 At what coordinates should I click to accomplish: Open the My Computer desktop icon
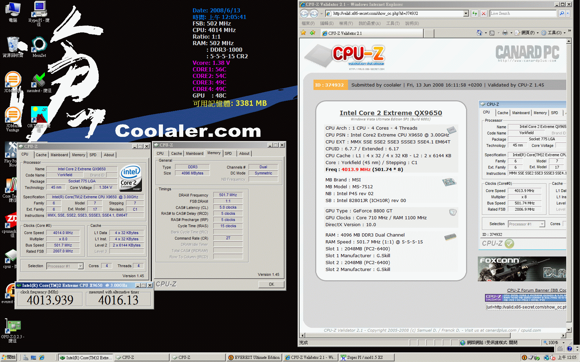pos(13,12)
